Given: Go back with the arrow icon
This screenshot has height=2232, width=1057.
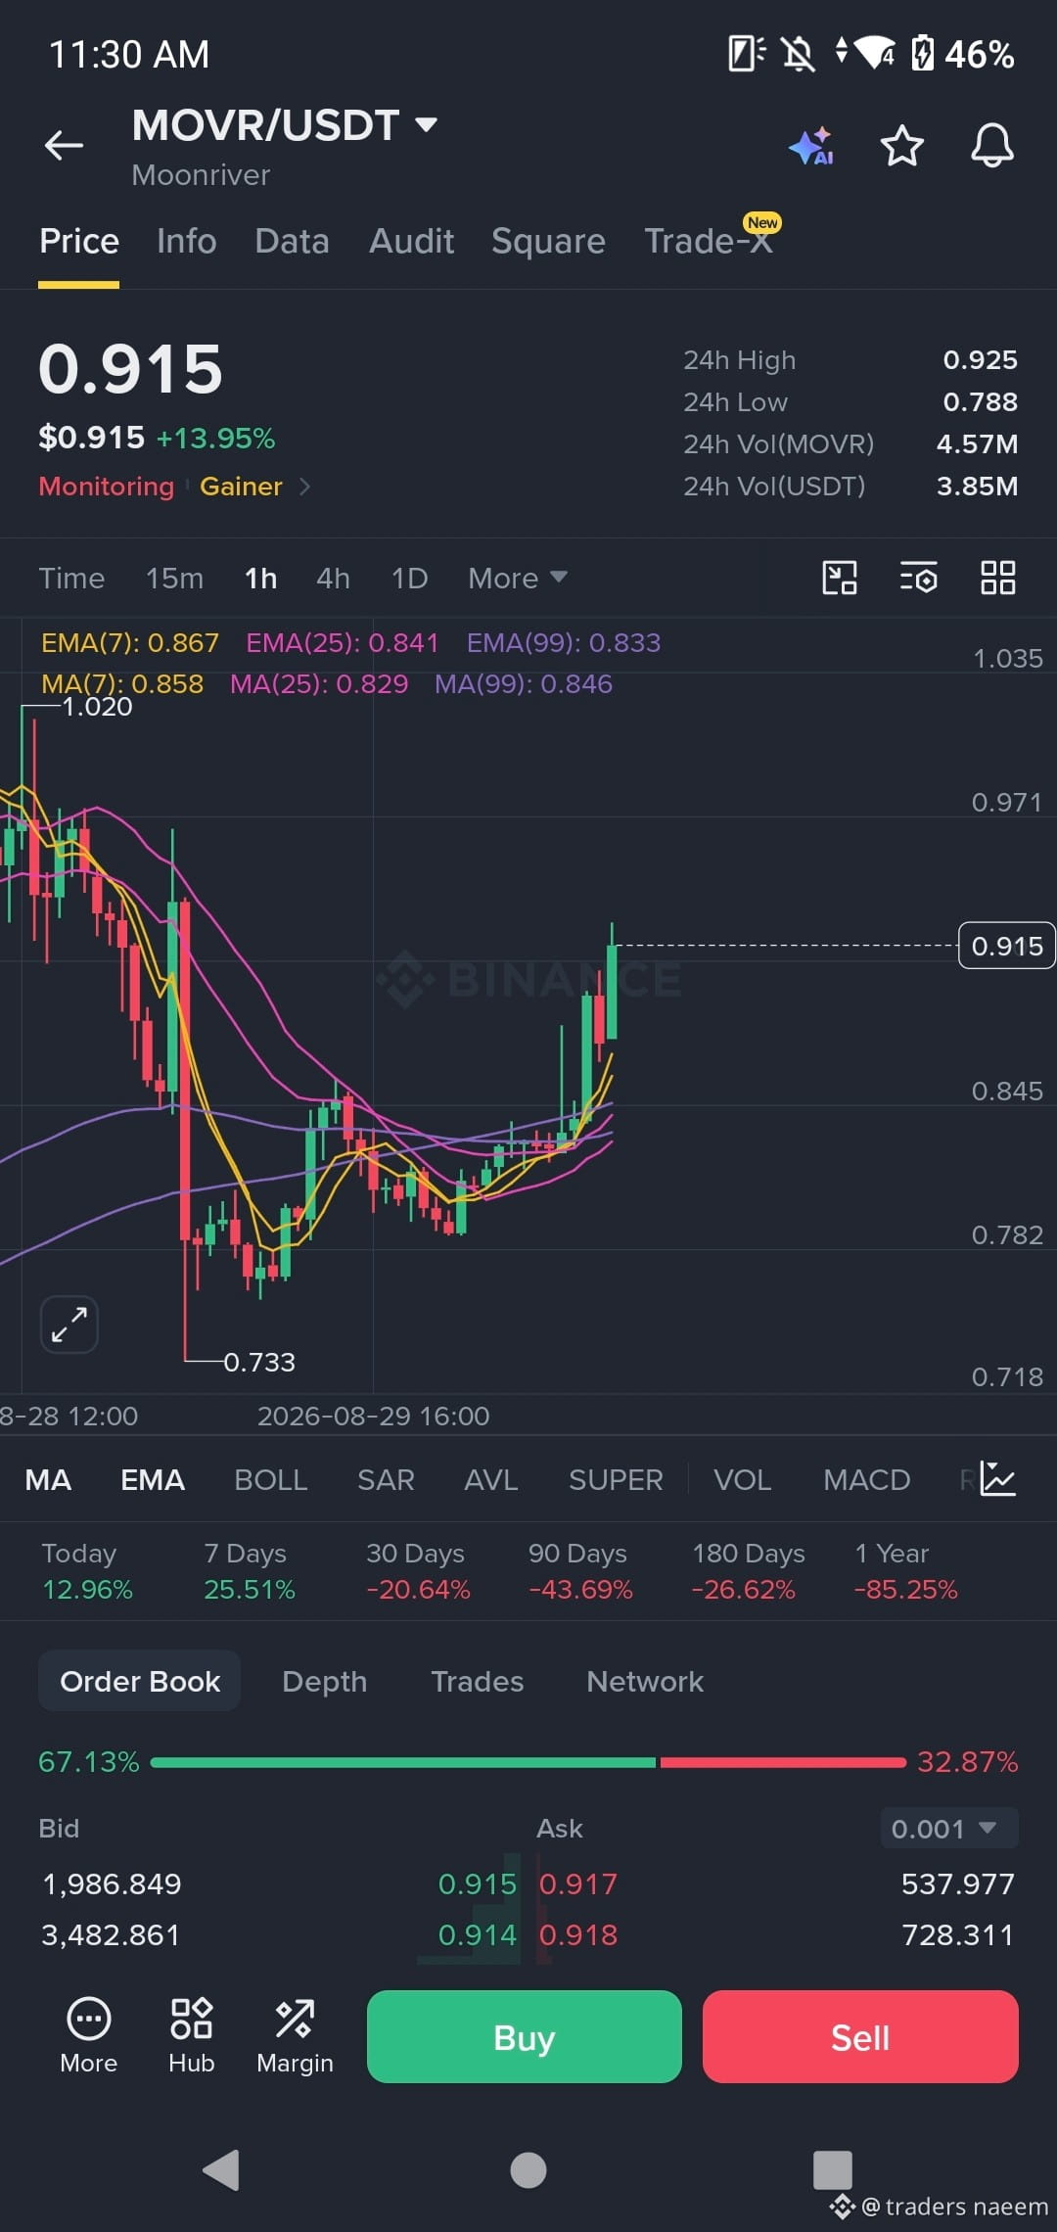Looking at the screenshot, I should point(64,146).
